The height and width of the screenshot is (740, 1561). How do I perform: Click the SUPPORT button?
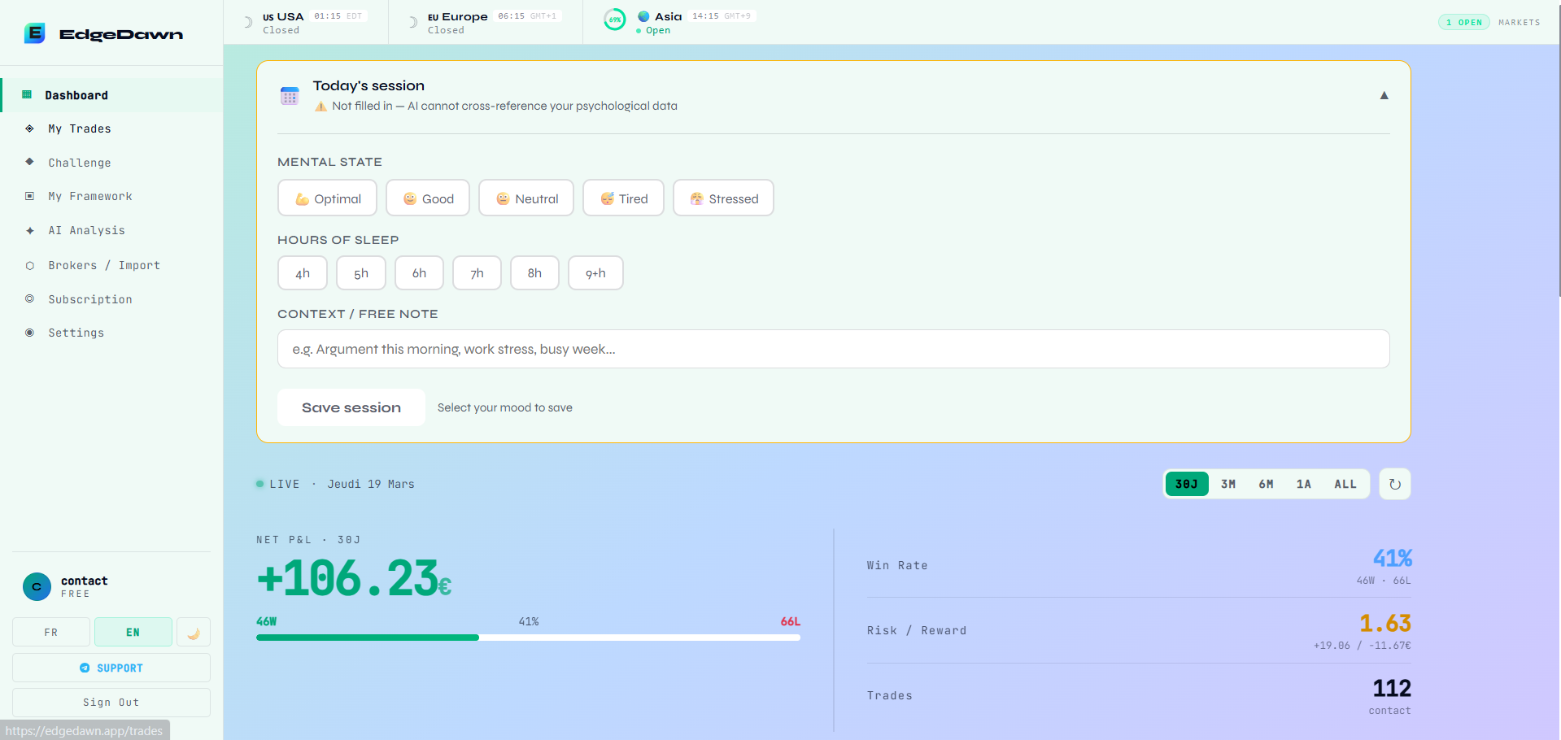click(111, 668)
